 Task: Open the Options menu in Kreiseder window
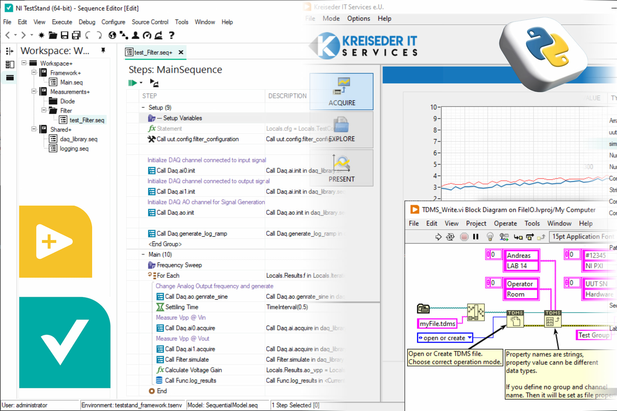[358, 18]
